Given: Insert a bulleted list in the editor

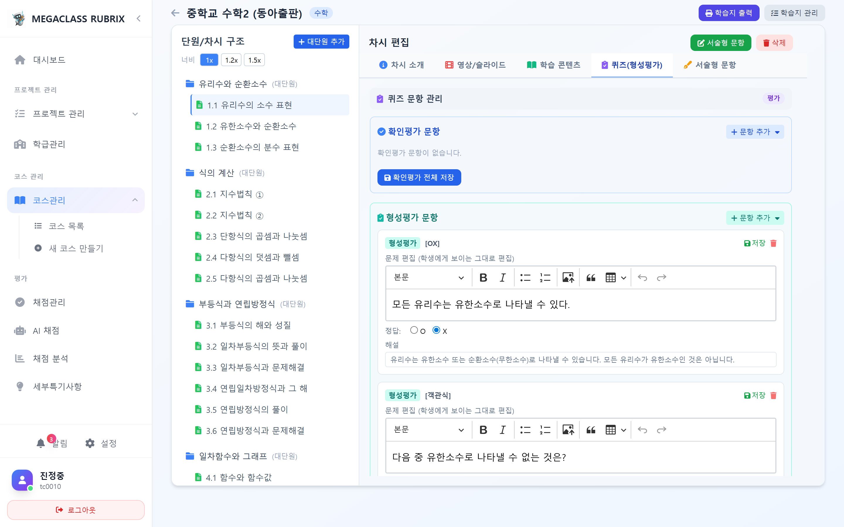Looking at the screenshot, I should tap(525, 278).
